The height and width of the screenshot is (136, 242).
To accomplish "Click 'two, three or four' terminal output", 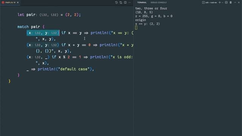I will click(151, 8).
